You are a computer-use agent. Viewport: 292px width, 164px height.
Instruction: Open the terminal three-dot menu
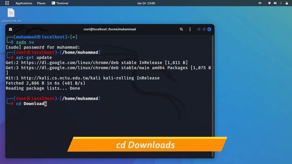pyautogui.click(x=190, y=29)
